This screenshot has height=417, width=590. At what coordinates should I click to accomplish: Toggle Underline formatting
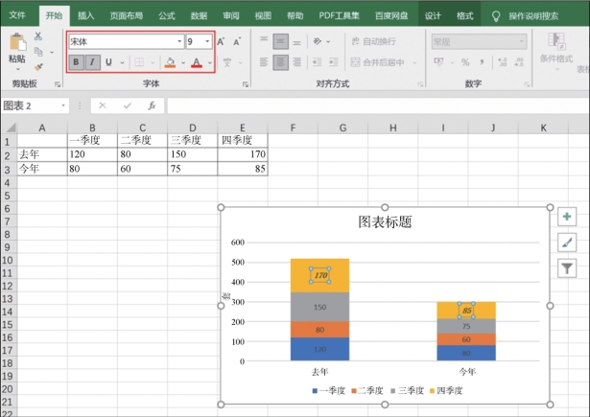[108, 62]
